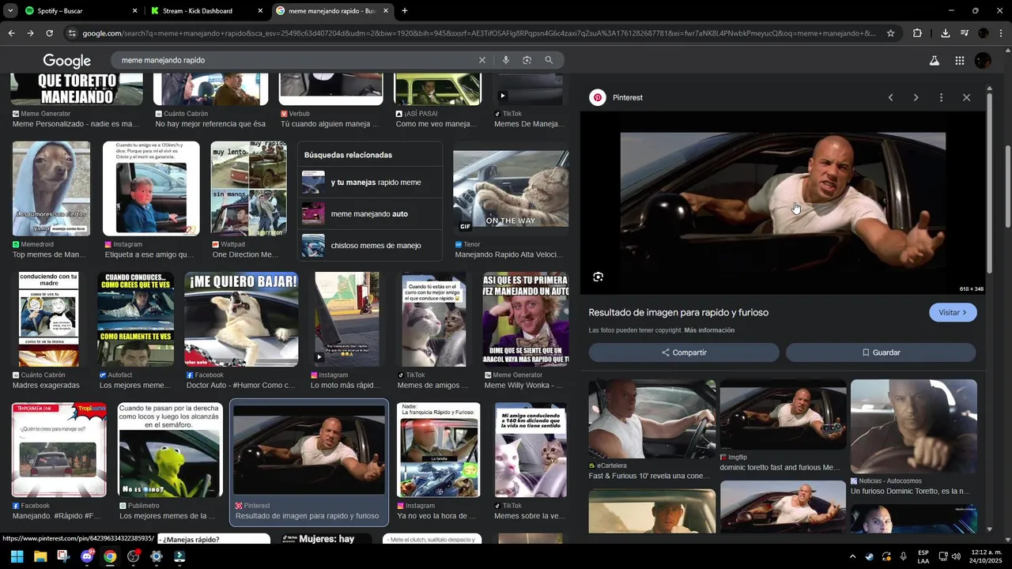Start voice search with microphone
Screen dimensions: 1012x569
click(505, 60)
